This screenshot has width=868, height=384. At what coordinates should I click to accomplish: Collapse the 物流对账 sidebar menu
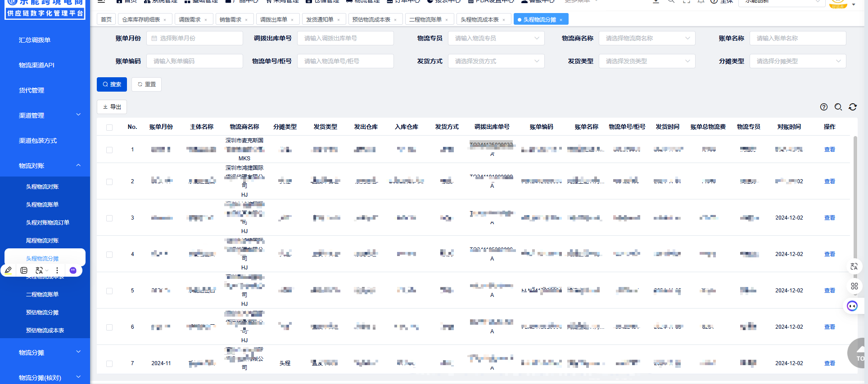[45, 166]
